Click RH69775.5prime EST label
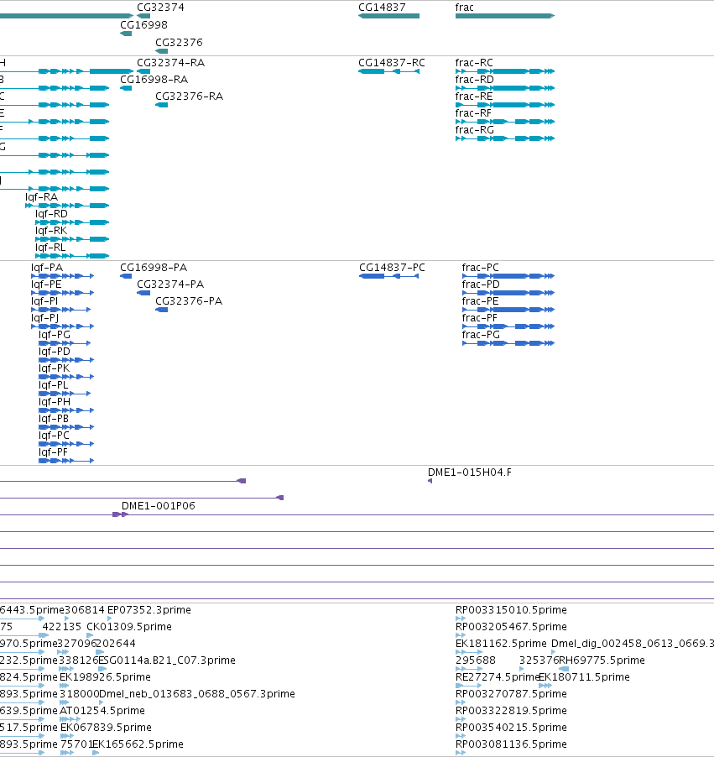Image resolution: width=714 pixels, height=757 pixels. pos(602,660)
